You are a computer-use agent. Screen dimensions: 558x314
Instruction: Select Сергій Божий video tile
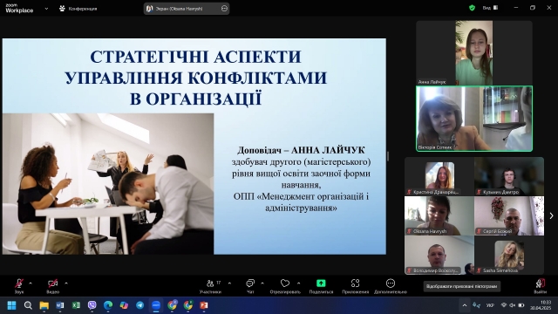pyautogui.click(x=509, y=215)
